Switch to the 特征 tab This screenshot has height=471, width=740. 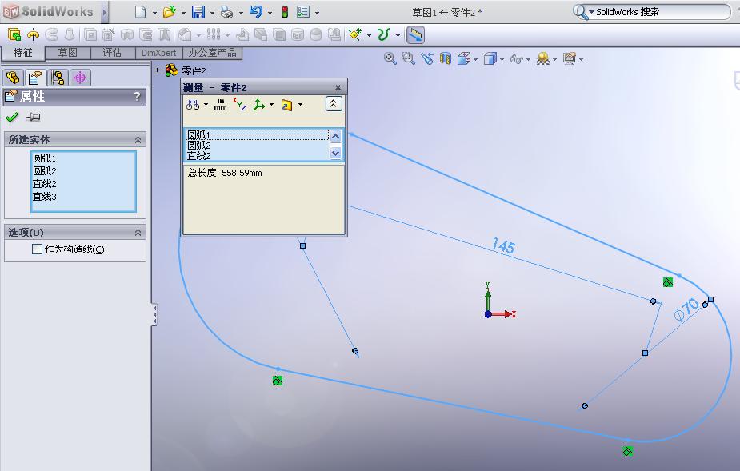click(x=22, y=53)
